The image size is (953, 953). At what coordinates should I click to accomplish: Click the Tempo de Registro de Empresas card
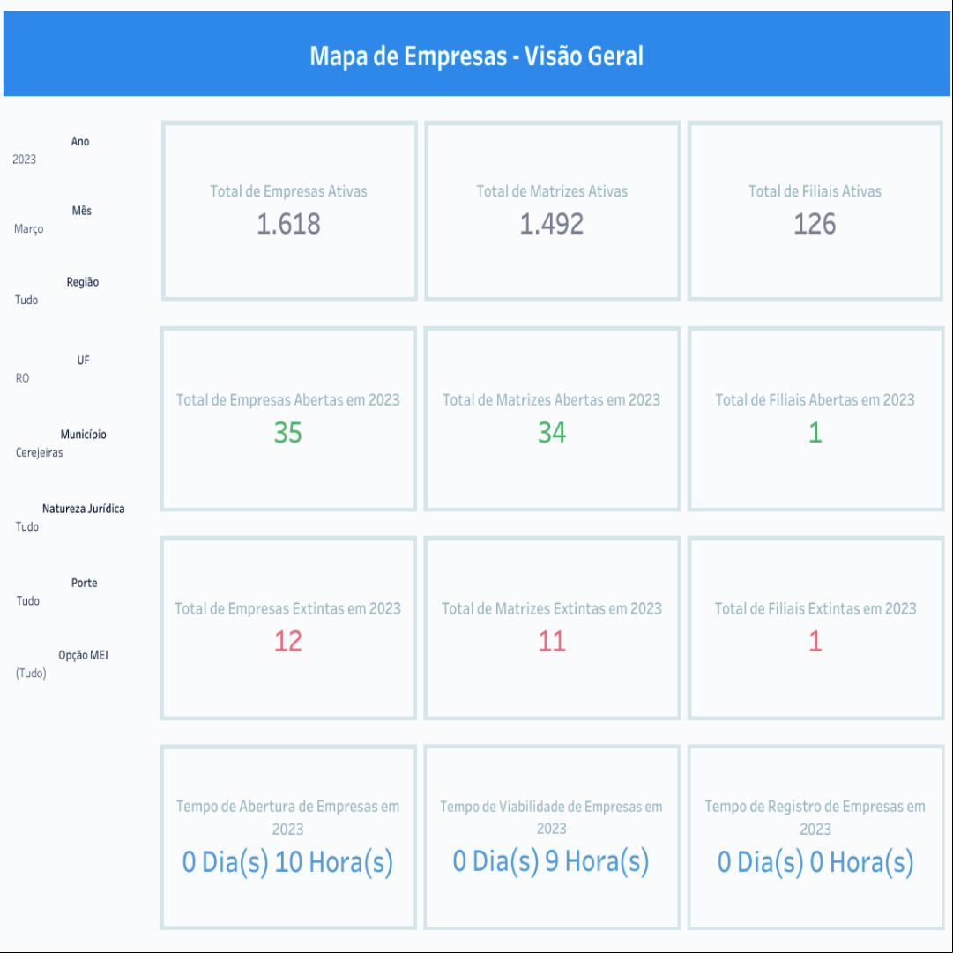point(815,837)
